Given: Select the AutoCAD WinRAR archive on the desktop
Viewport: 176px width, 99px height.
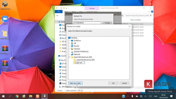Looking at the screenshot, I should click(5, 50).
